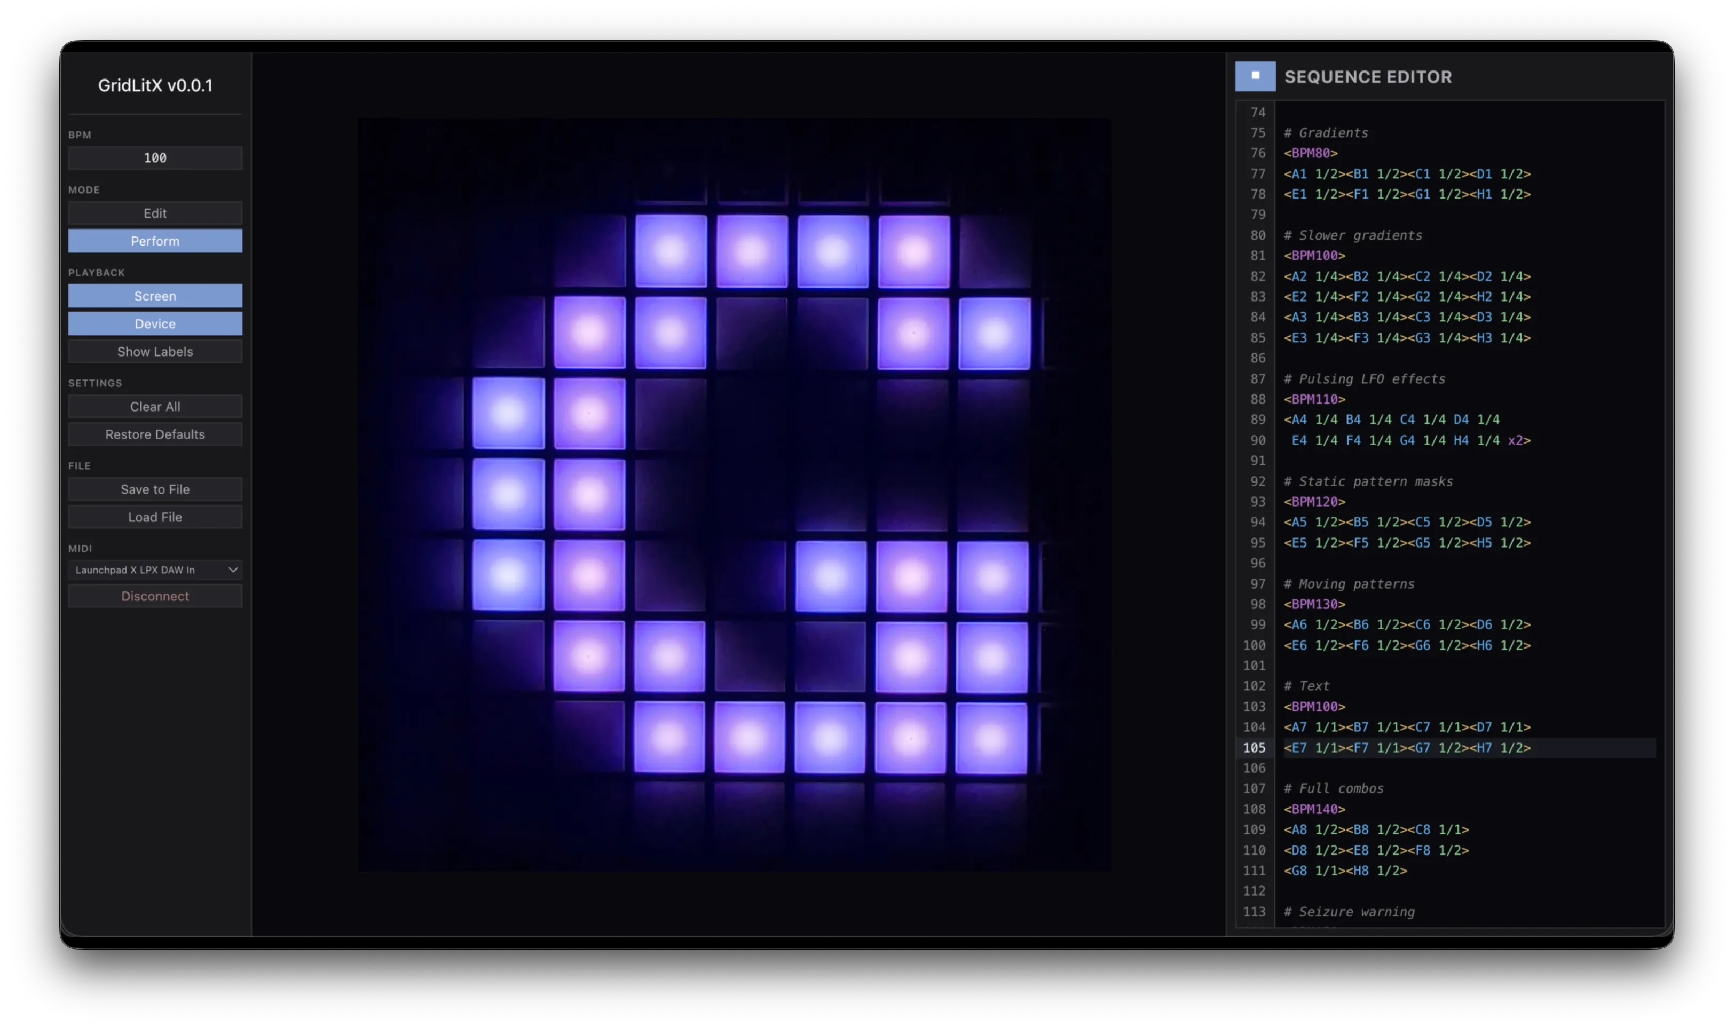Disconnect the MIDI device

[x=155, y=596]
